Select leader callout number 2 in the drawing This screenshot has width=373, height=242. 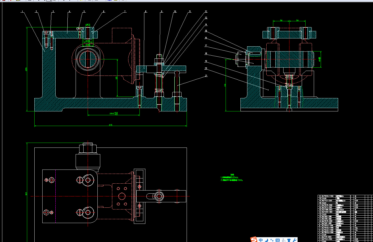[36, 12]
